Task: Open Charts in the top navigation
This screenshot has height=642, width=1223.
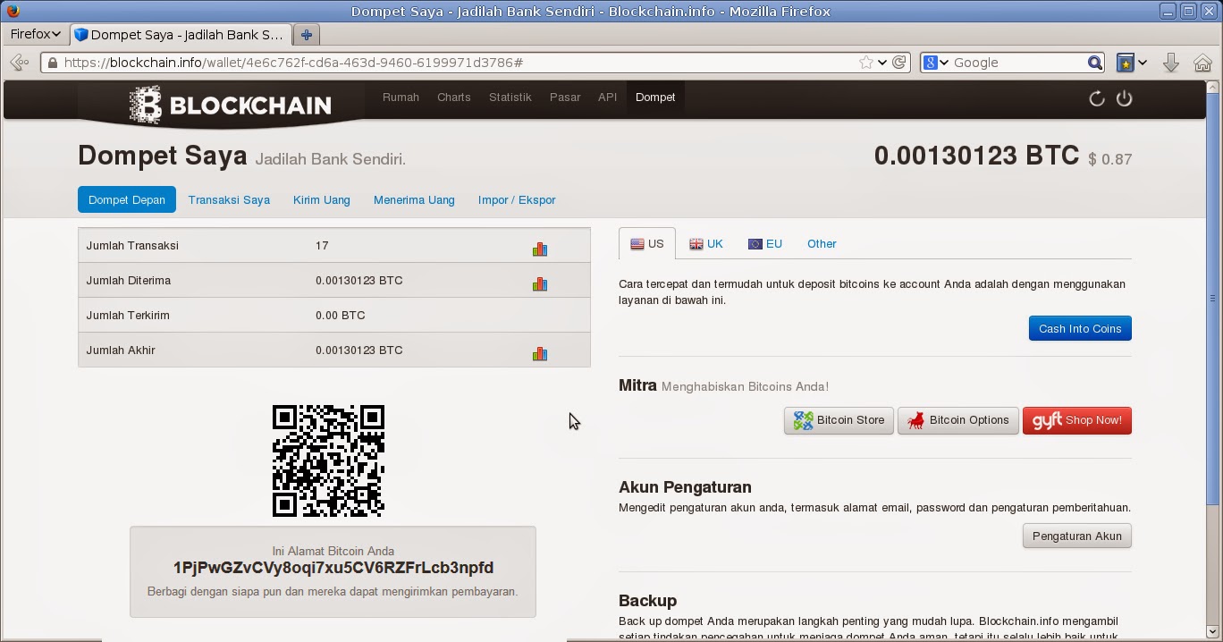Action: (x=454, y=97)
